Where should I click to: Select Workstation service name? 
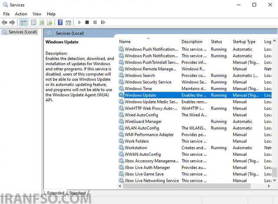click(136, 148)
